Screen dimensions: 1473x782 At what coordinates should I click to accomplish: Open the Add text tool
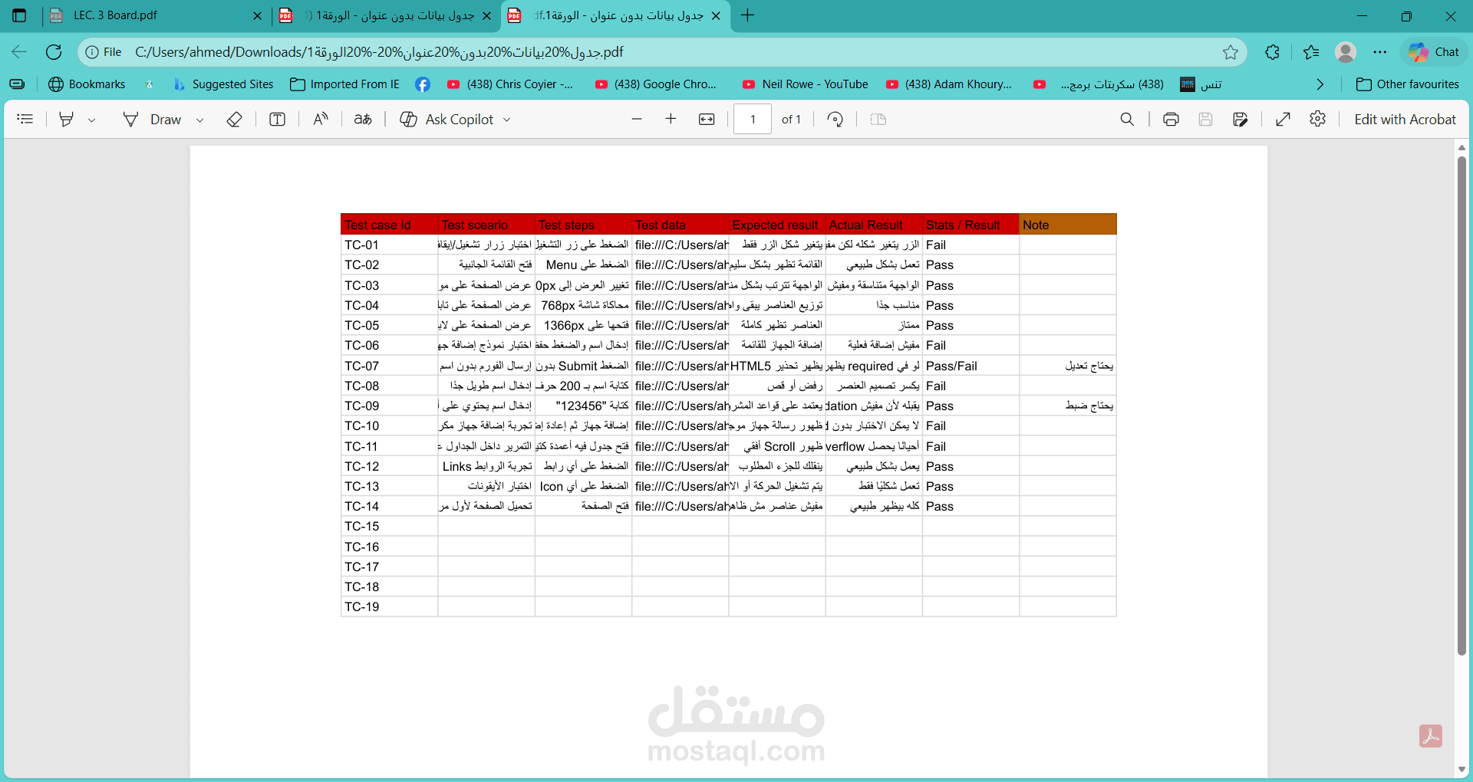[277, 119]
